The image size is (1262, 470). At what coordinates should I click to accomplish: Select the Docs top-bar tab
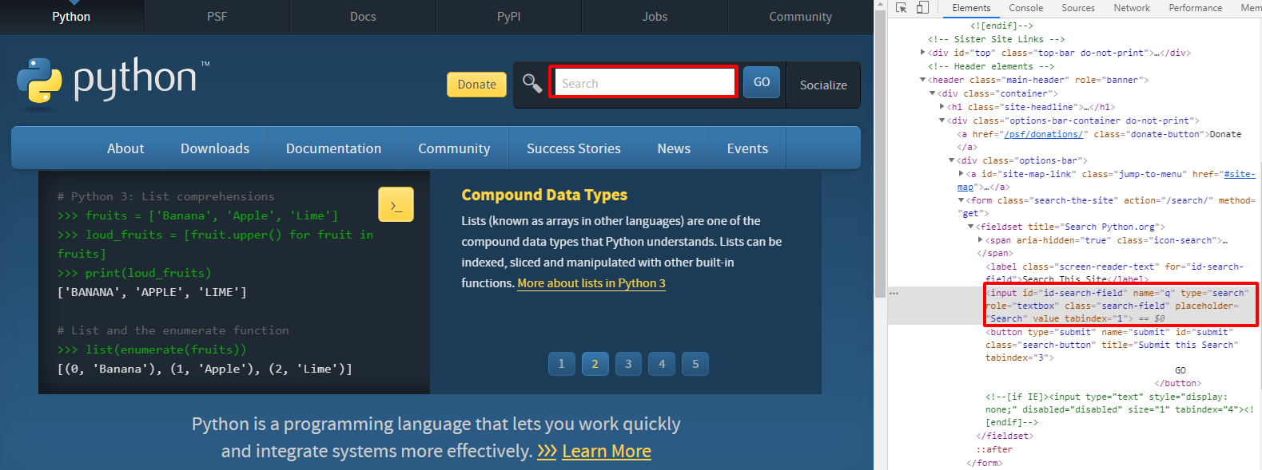(x=363, y=17)
